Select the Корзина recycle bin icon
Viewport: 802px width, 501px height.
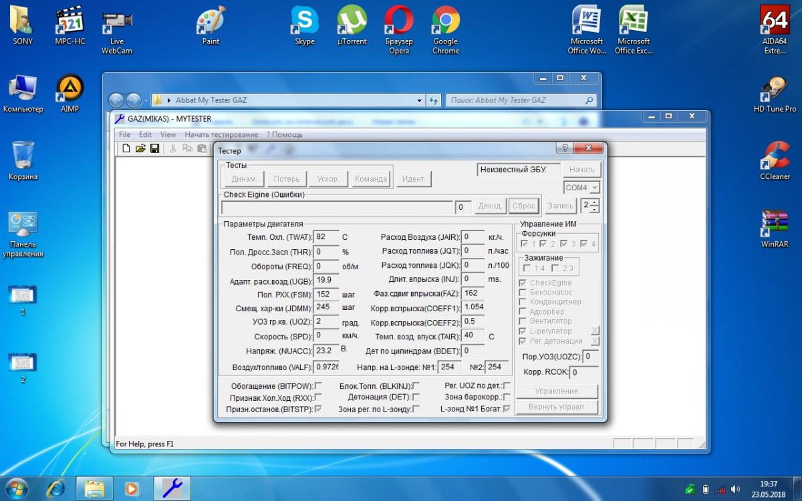pyautogui.click(x=23, y=160)
